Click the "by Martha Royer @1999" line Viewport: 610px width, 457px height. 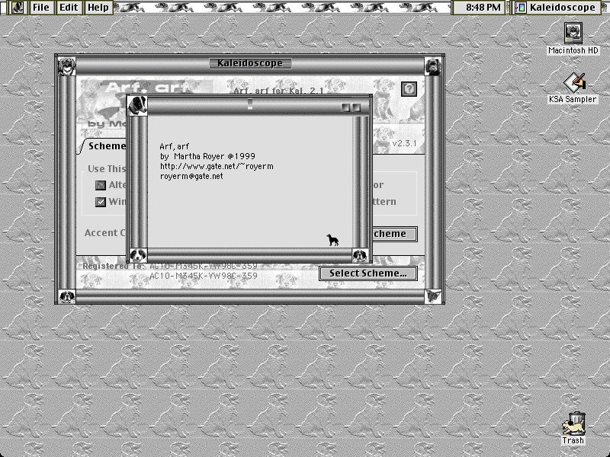click(x=207, y=157)
